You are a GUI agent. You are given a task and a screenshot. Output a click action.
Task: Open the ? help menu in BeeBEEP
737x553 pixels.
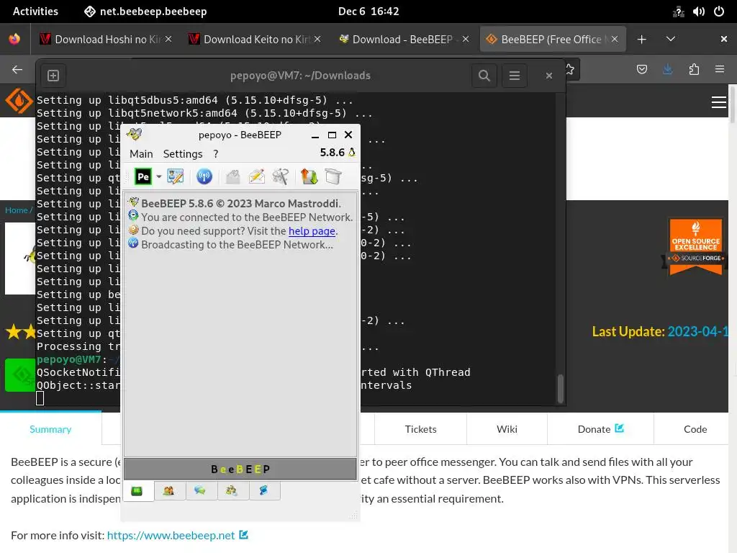coord(216,154)
